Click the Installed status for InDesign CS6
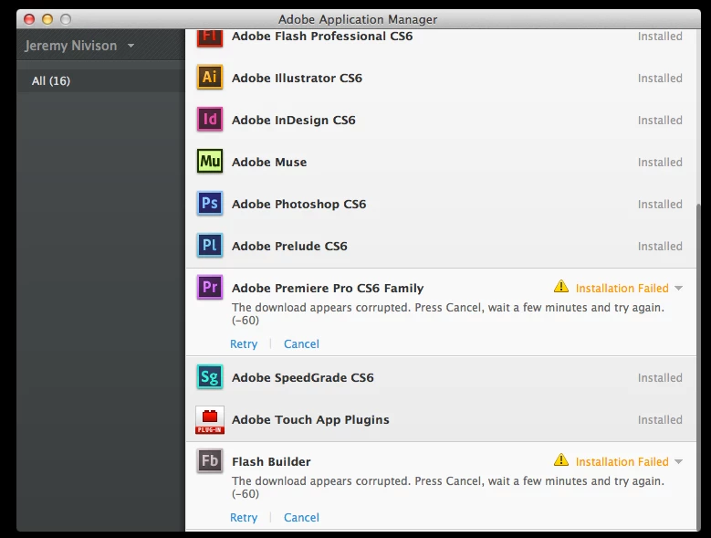The height and width of the screenshot is (538, 711). pos(660,121)
